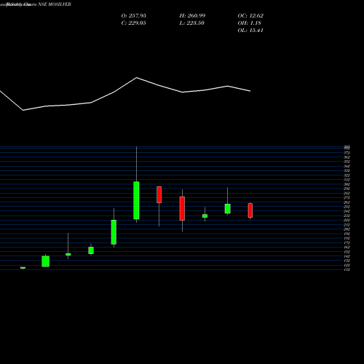The image size is (364, 364).
Task: Click the OH: 1.18 reading
Action: pyautogui.click(x=249, y=23)
